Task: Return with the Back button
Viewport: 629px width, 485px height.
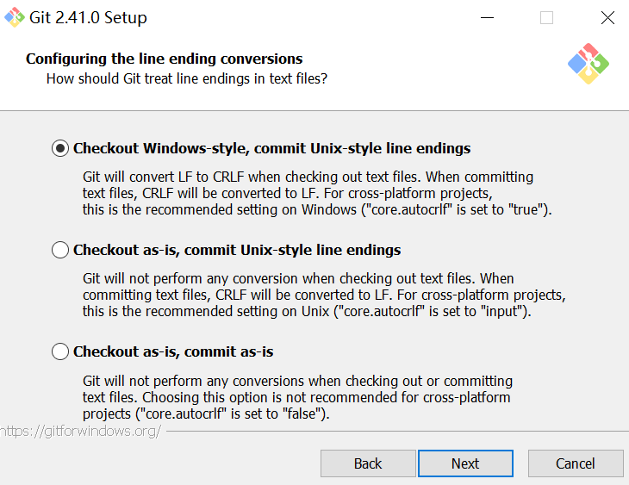Action: pos(368,463)
